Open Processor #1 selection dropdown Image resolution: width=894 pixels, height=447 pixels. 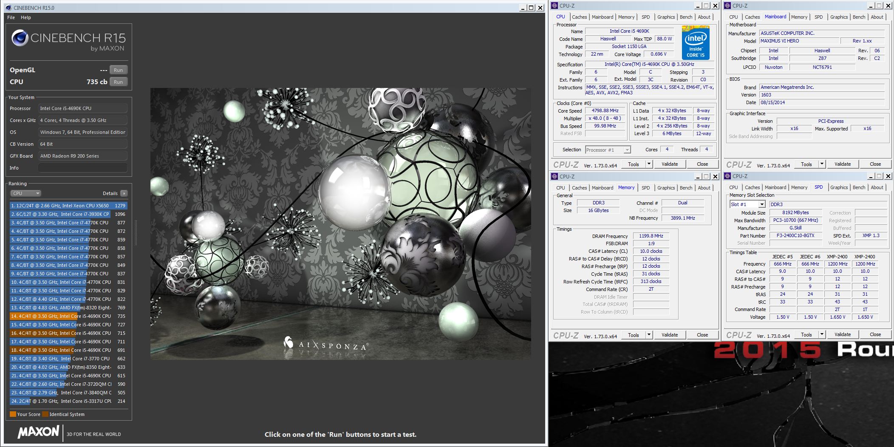(608, 150)
